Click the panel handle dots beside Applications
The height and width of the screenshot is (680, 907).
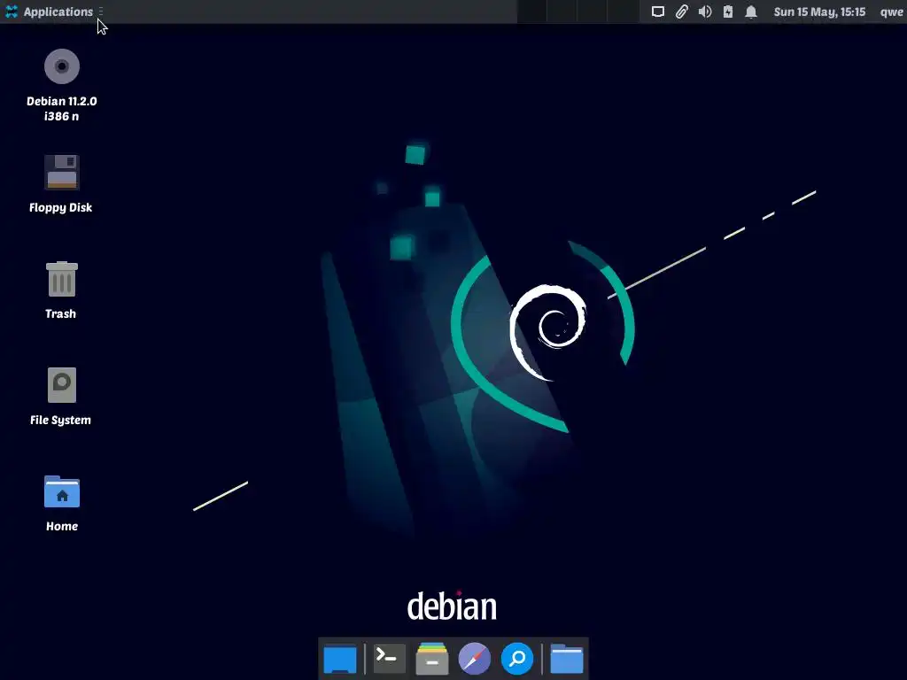[x=101, y=12]
